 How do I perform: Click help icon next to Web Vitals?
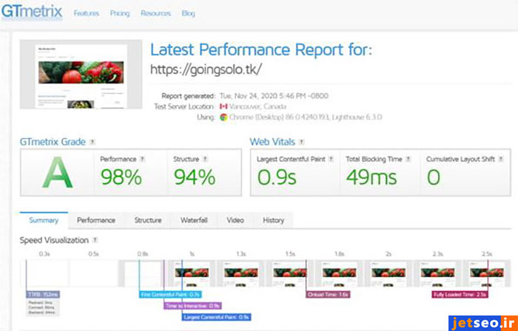[302, 141]
